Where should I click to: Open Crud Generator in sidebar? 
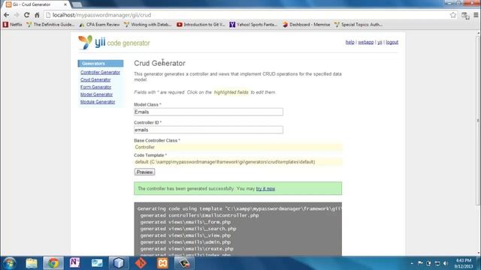(95, 79)
